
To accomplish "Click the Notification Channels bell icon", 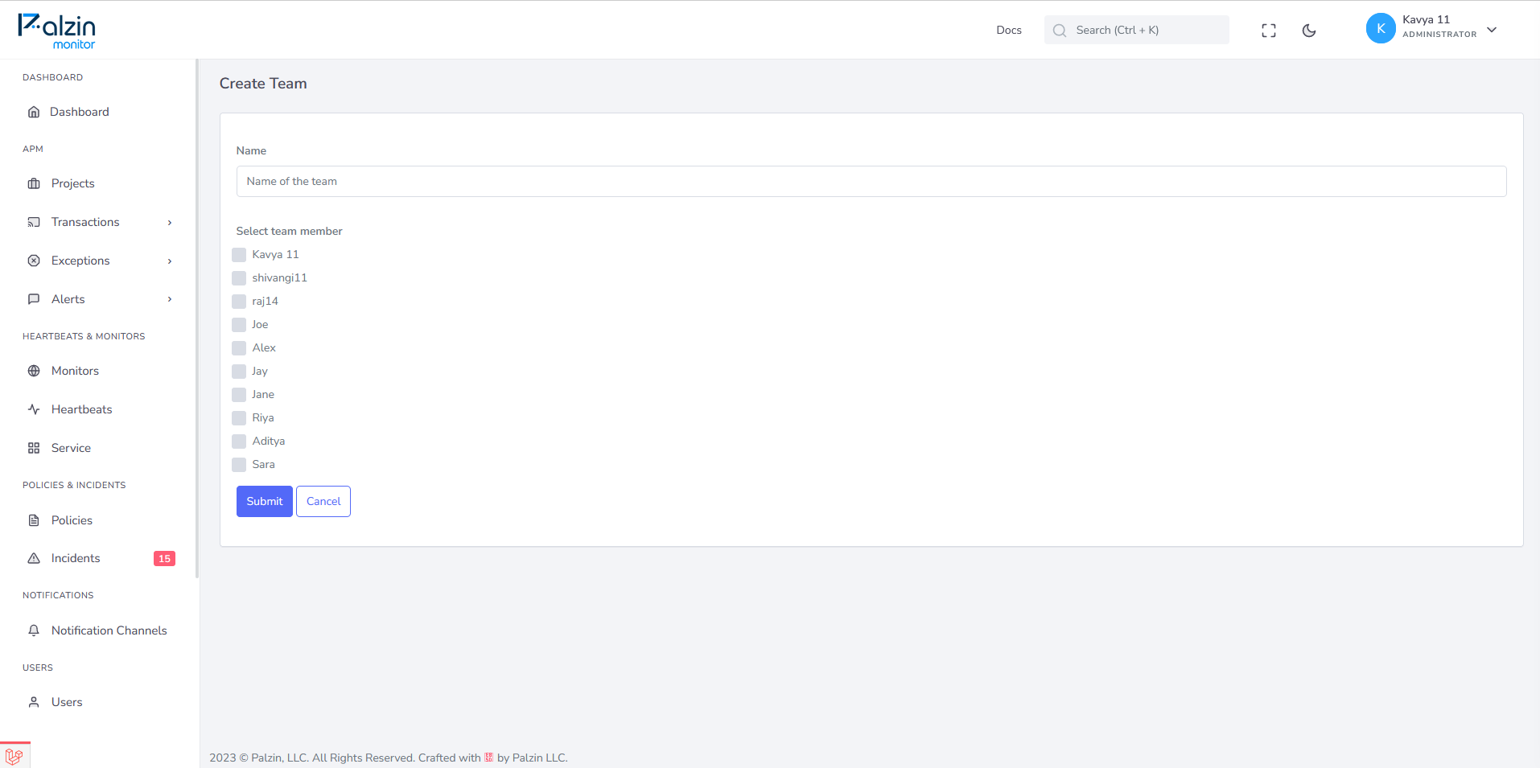I will [34, 630].
